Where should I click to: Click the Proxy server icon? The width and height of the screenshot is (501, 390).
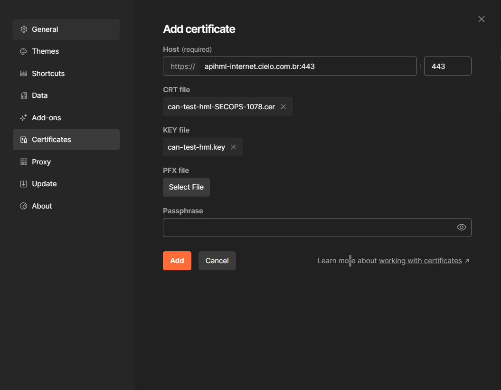[24, 162]
